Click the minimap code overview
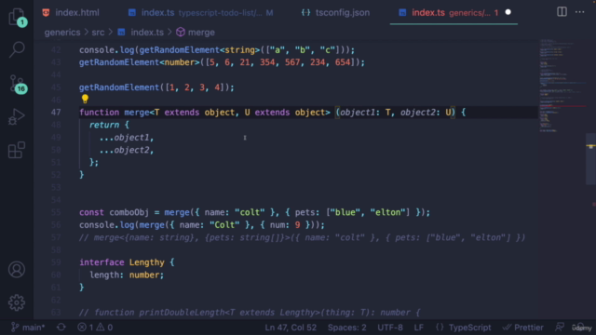Image resolution: width=596 pixels, height=335 pixels. point(562,86)
